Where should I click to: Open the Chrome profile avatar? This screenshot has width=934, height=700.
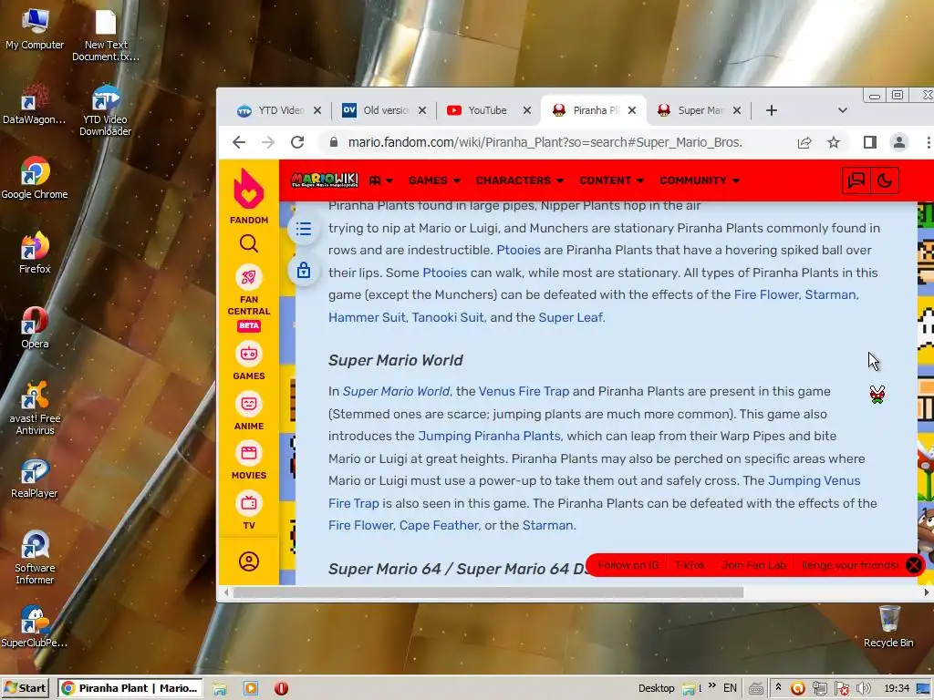tap(898, 142)
